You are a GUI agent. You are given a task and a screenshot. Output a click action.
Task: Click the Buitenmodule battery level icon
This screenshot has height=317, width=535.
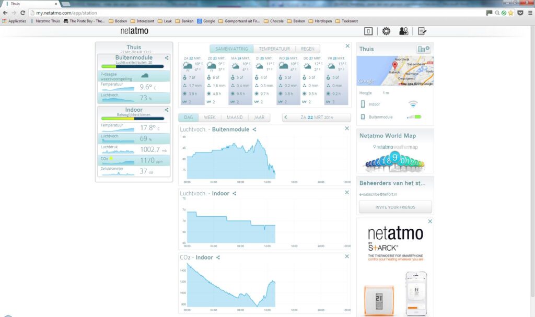tap(417, 116)
